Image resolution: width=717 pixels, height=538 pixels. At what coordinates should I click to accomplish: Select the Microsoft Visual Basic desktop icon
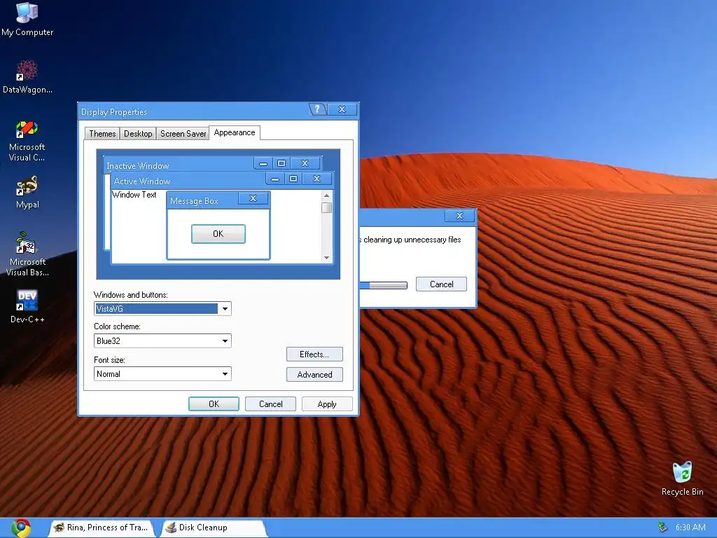27,254
